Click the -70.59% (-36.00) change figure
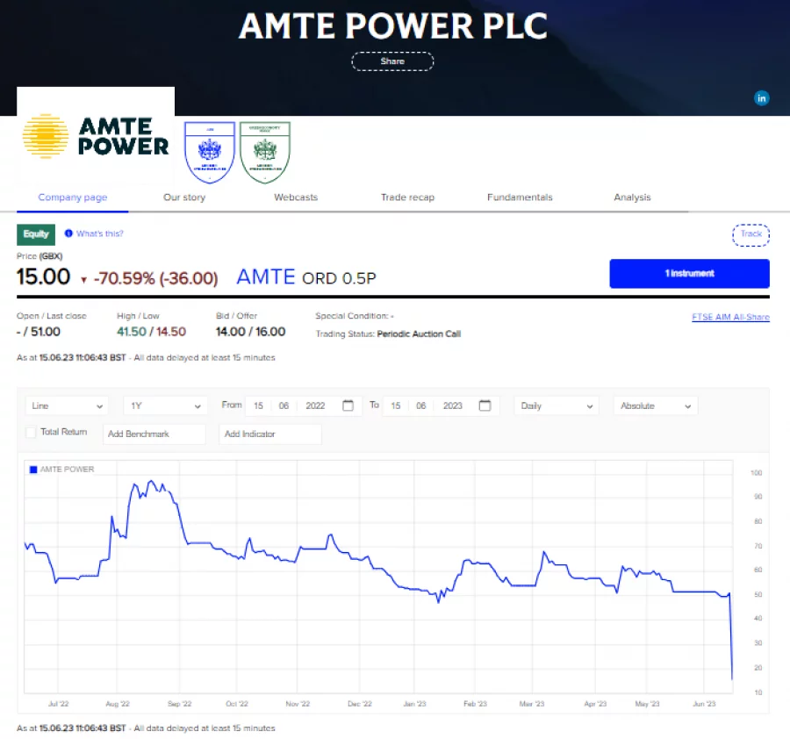790x739 pixels. (x=155, y=278)
